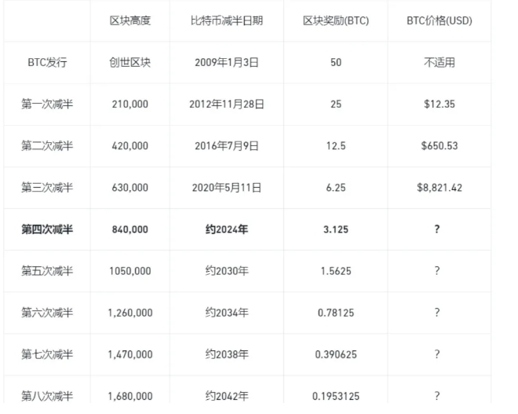Select the 第二次减半 row label

pos(47,146)
